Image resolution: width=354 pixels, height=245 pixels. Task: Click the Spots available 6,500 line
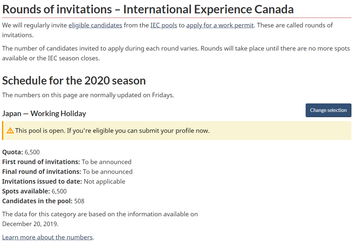point(34,191)
